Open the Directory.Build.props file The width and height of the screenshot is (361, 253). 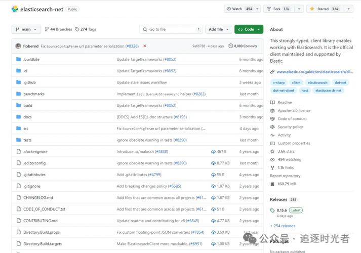42,232
